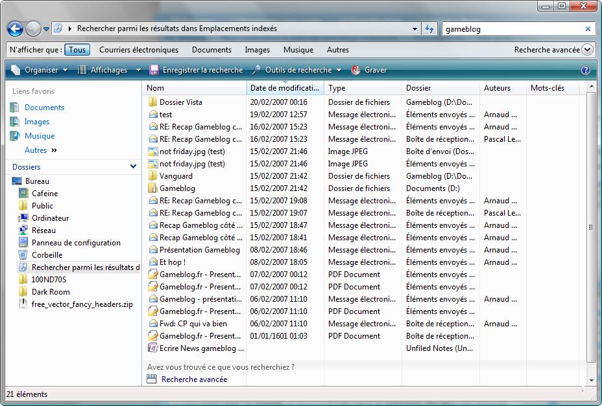602x406 pixels.
Task: Open Corbeille recycle bin in folder tree
Action: pos(47,255)
